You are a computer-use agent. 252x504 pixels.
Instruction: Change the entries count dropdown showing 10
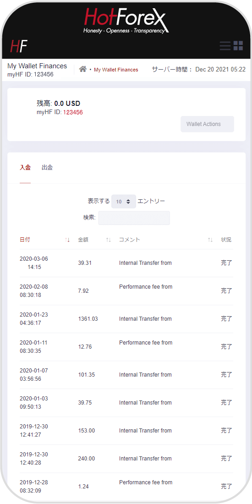pos(124,202)
